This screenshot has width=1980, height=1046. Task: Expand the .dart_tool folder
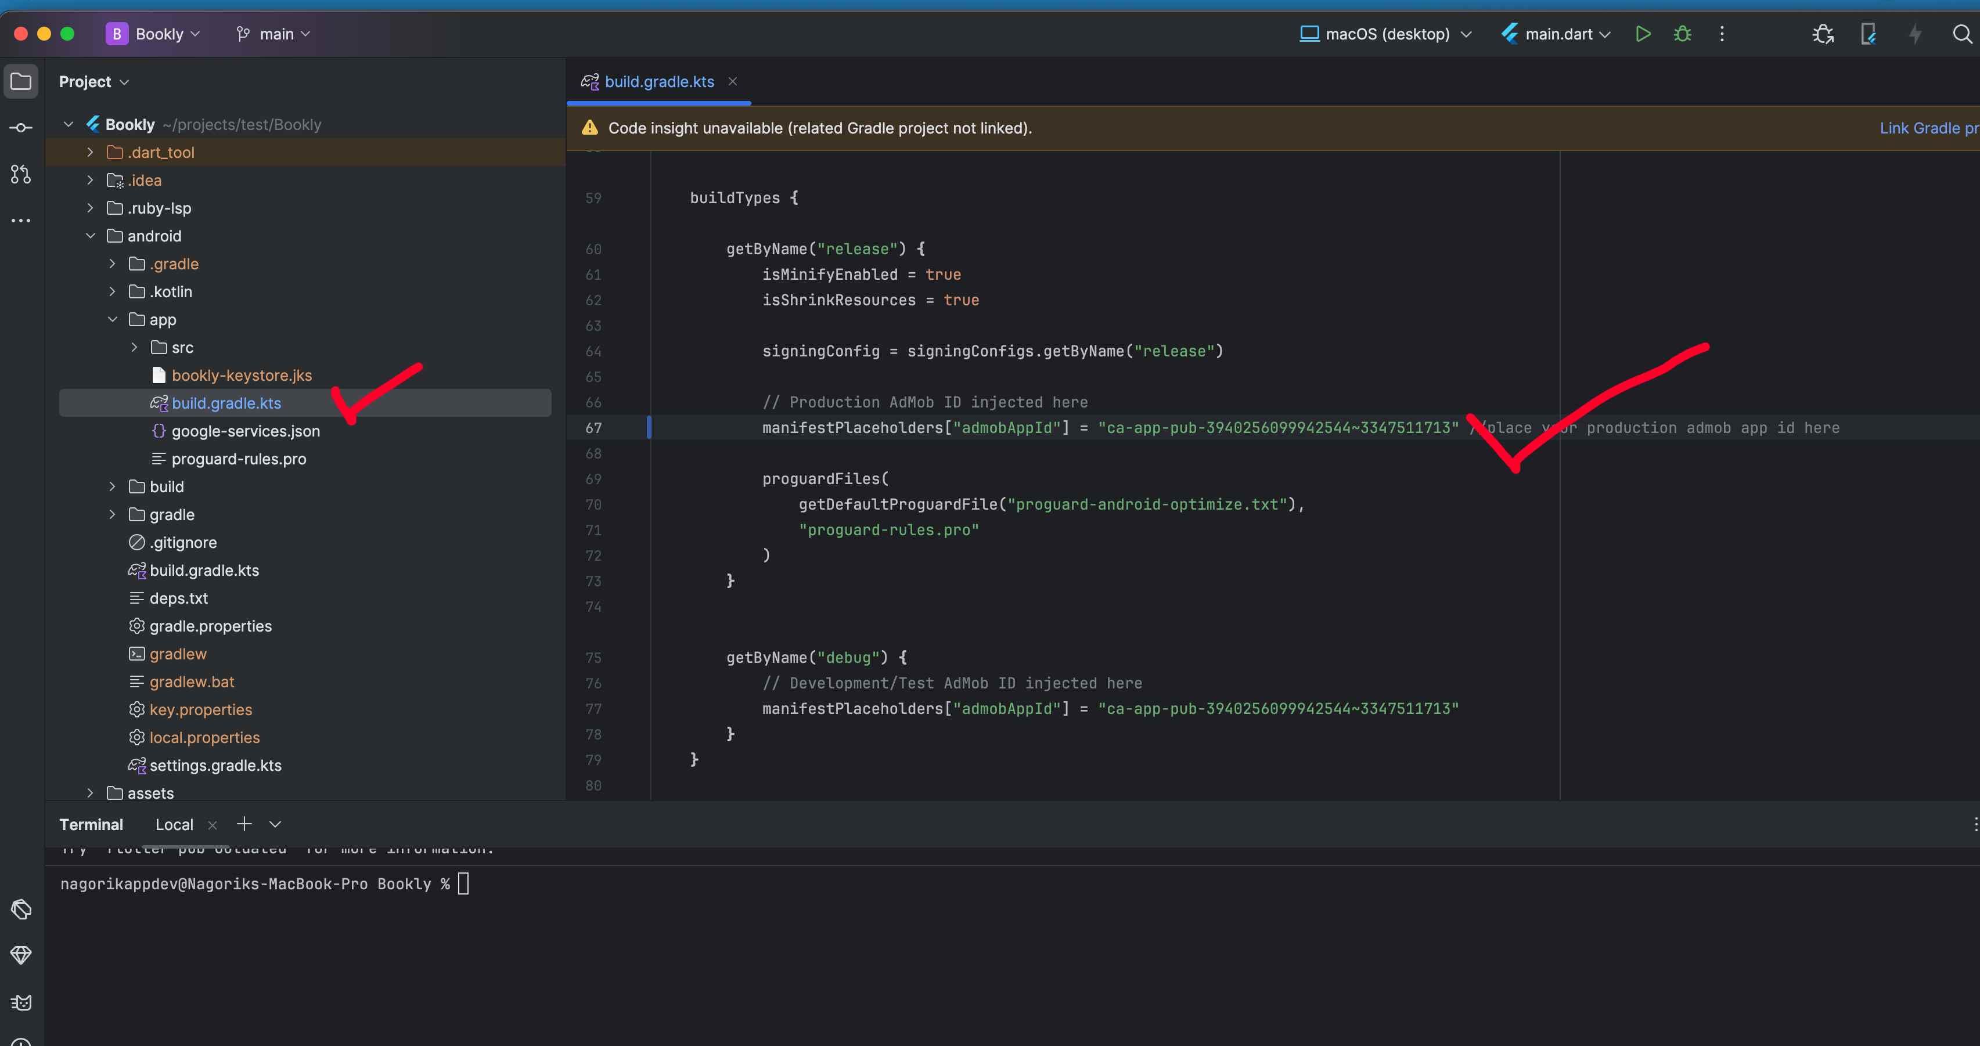tap(90, 152)
